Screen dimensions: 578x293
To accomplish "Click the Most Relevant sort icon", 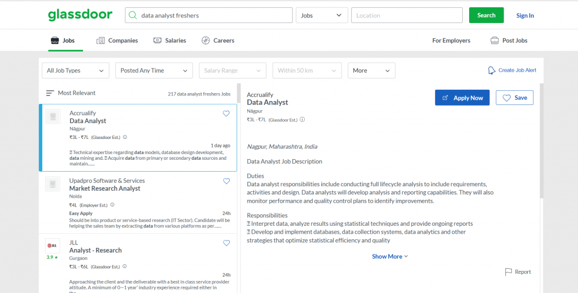I will (50, 93).
